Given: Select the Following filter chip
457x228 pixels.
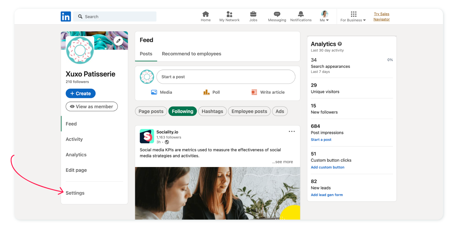Looking at the screenshot, I should pyautogui.click(x=183, y=111).
